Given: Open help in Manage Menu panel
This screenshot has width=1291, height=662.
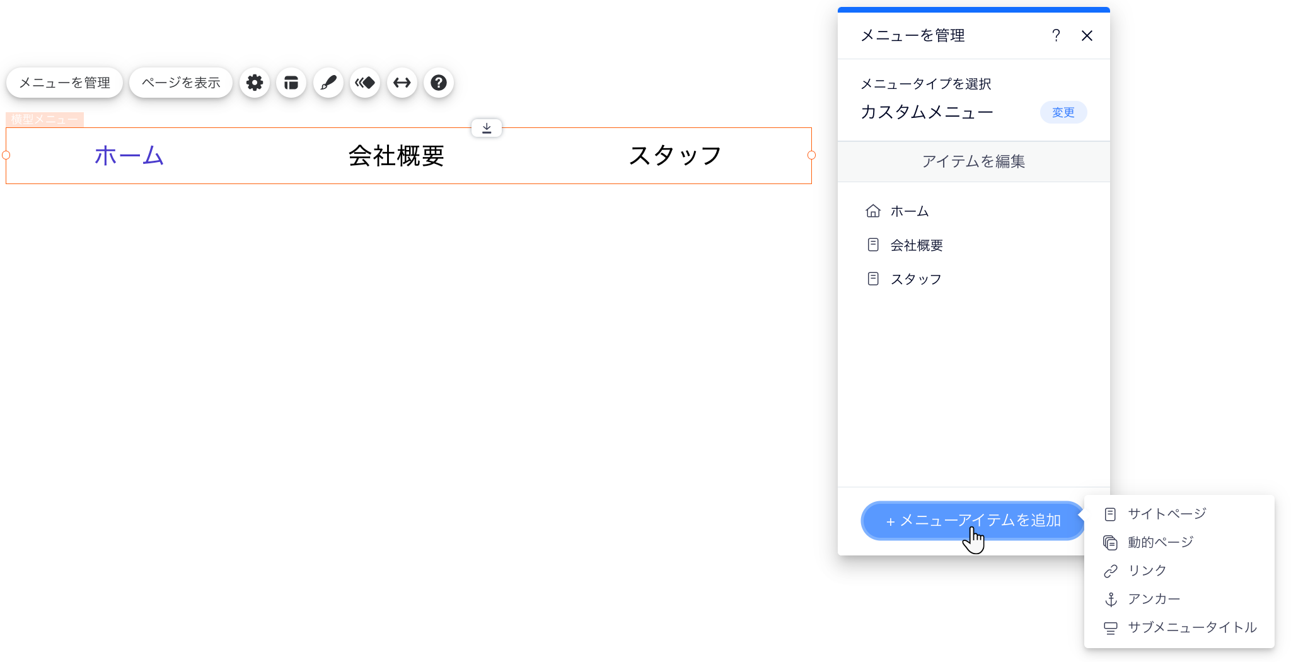Looking at the screenshot, I should pos(1056,35).
